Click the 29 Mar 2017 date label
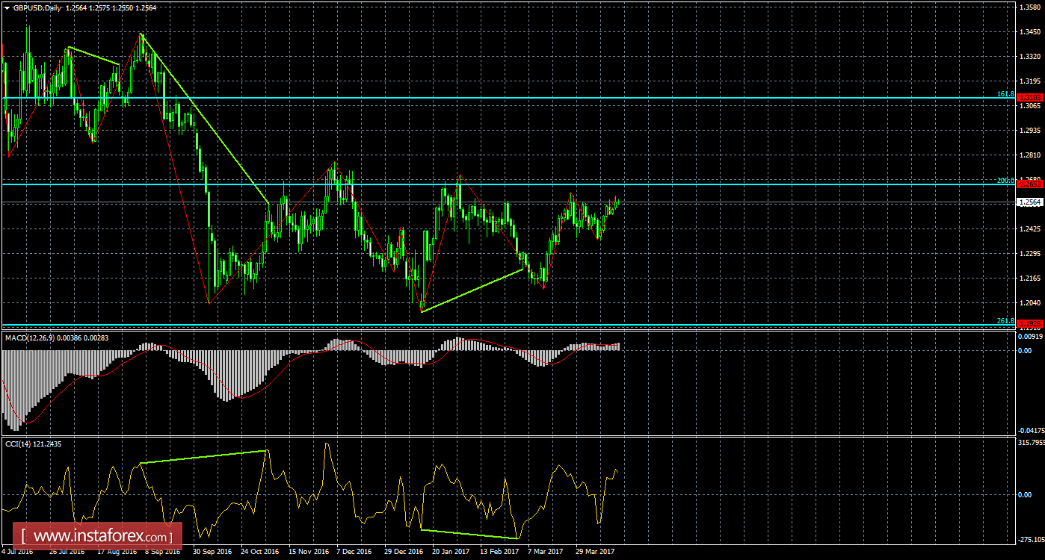The height and width of the screenshot is (560, 1045). (594, 551)
